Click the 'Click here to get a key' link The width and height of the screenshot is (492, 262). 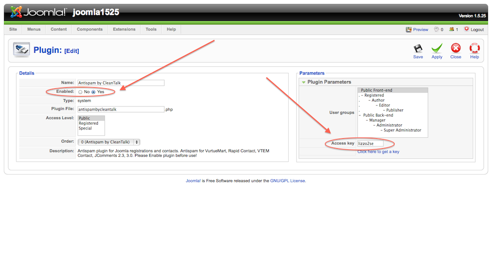(x=378, y=152)
